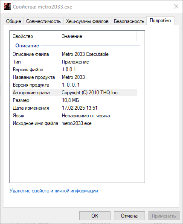The width and height of the screenshot is (183, 224).
Task: Select the Описание файла row
Action: point(74,54)
